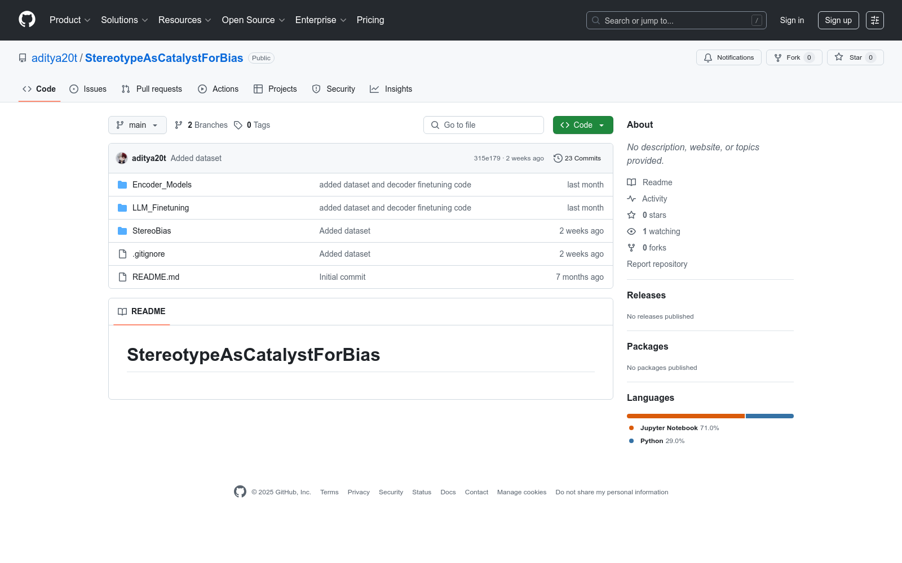Expand the Product menu
This screenshot has height=563, width=902.
click(70, 20)
